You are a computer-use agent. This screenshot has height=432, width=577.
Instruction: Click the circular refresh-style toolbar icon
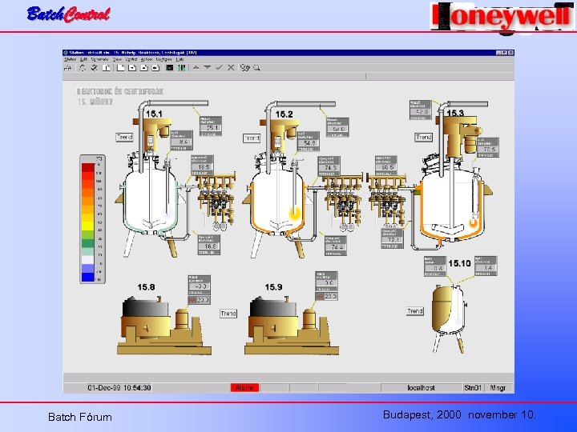click(x=83, y=67)
